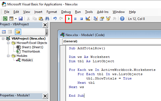Toggle Folders view in Project panel
The width and height of the screenshot is (161, 101).
click(18, 32)
